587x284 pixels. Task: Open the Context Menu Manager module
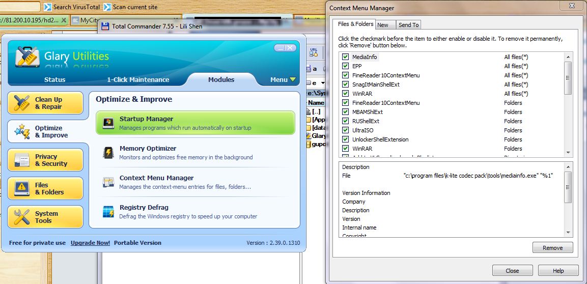[195, 182]
